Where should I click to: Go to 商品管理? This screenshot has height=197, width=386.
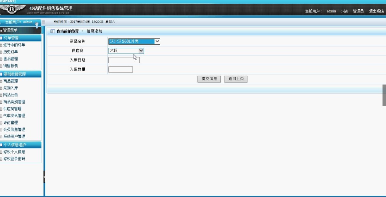pyautogui.click(x=10, y=81)
